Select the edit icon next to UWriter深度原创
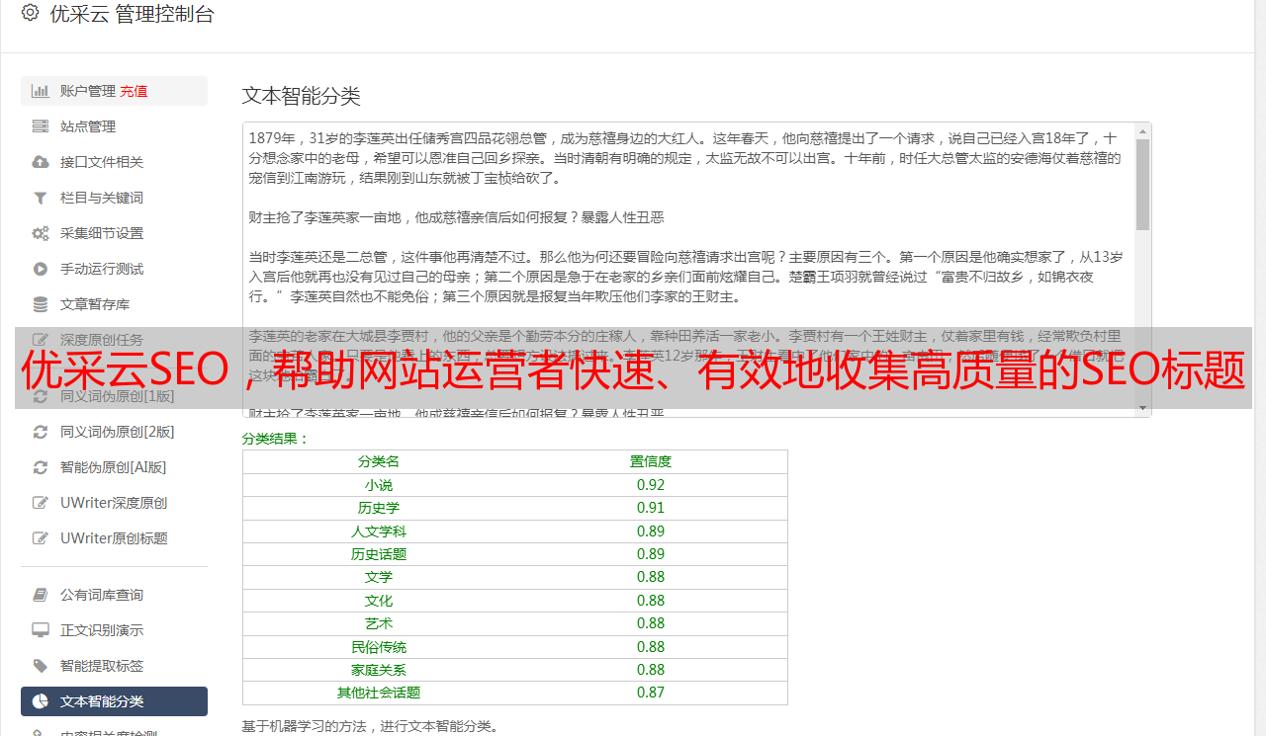This screenshot has width=1266, height=736. pos(41,503)
